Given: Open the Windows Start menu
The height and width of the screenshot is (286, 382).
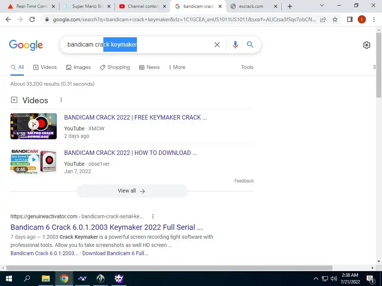Looking at the screenshot, I should (9, 279).
